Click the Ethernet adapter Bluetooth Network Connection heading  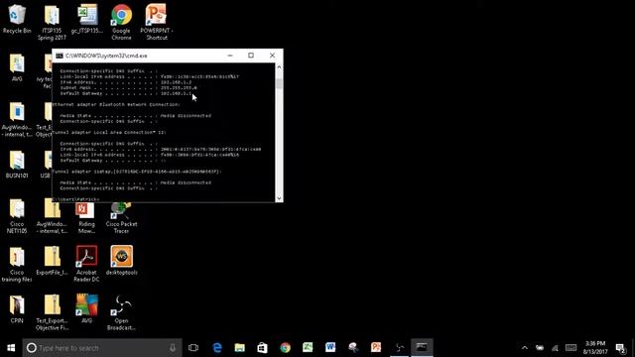(116, 104)
